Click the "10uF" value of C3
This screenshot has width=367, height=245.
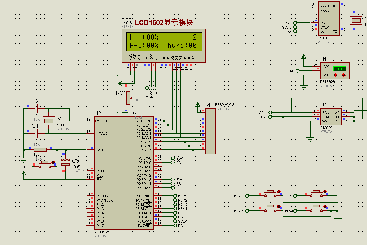click(x=76, y=167)
